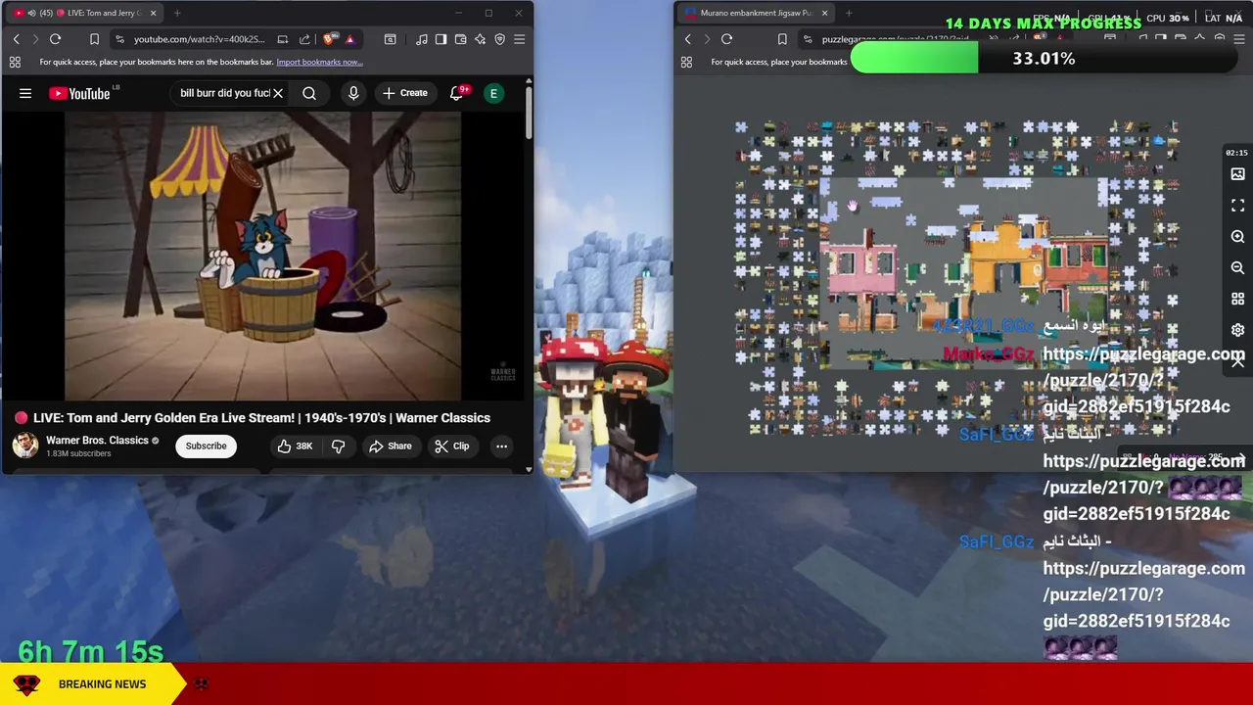This screenshot has height=705, width=1253.
Task: Open puzzle settings gear
Action: tap(1237, 330)
